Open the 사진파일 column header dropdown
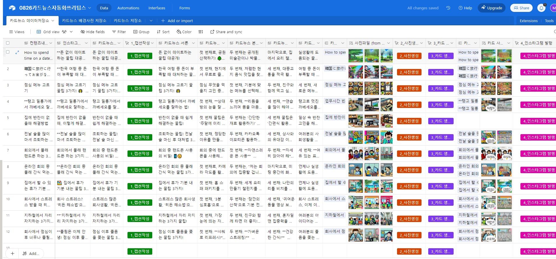The width and height of the screenshot is (556, 259). [388, 43]
